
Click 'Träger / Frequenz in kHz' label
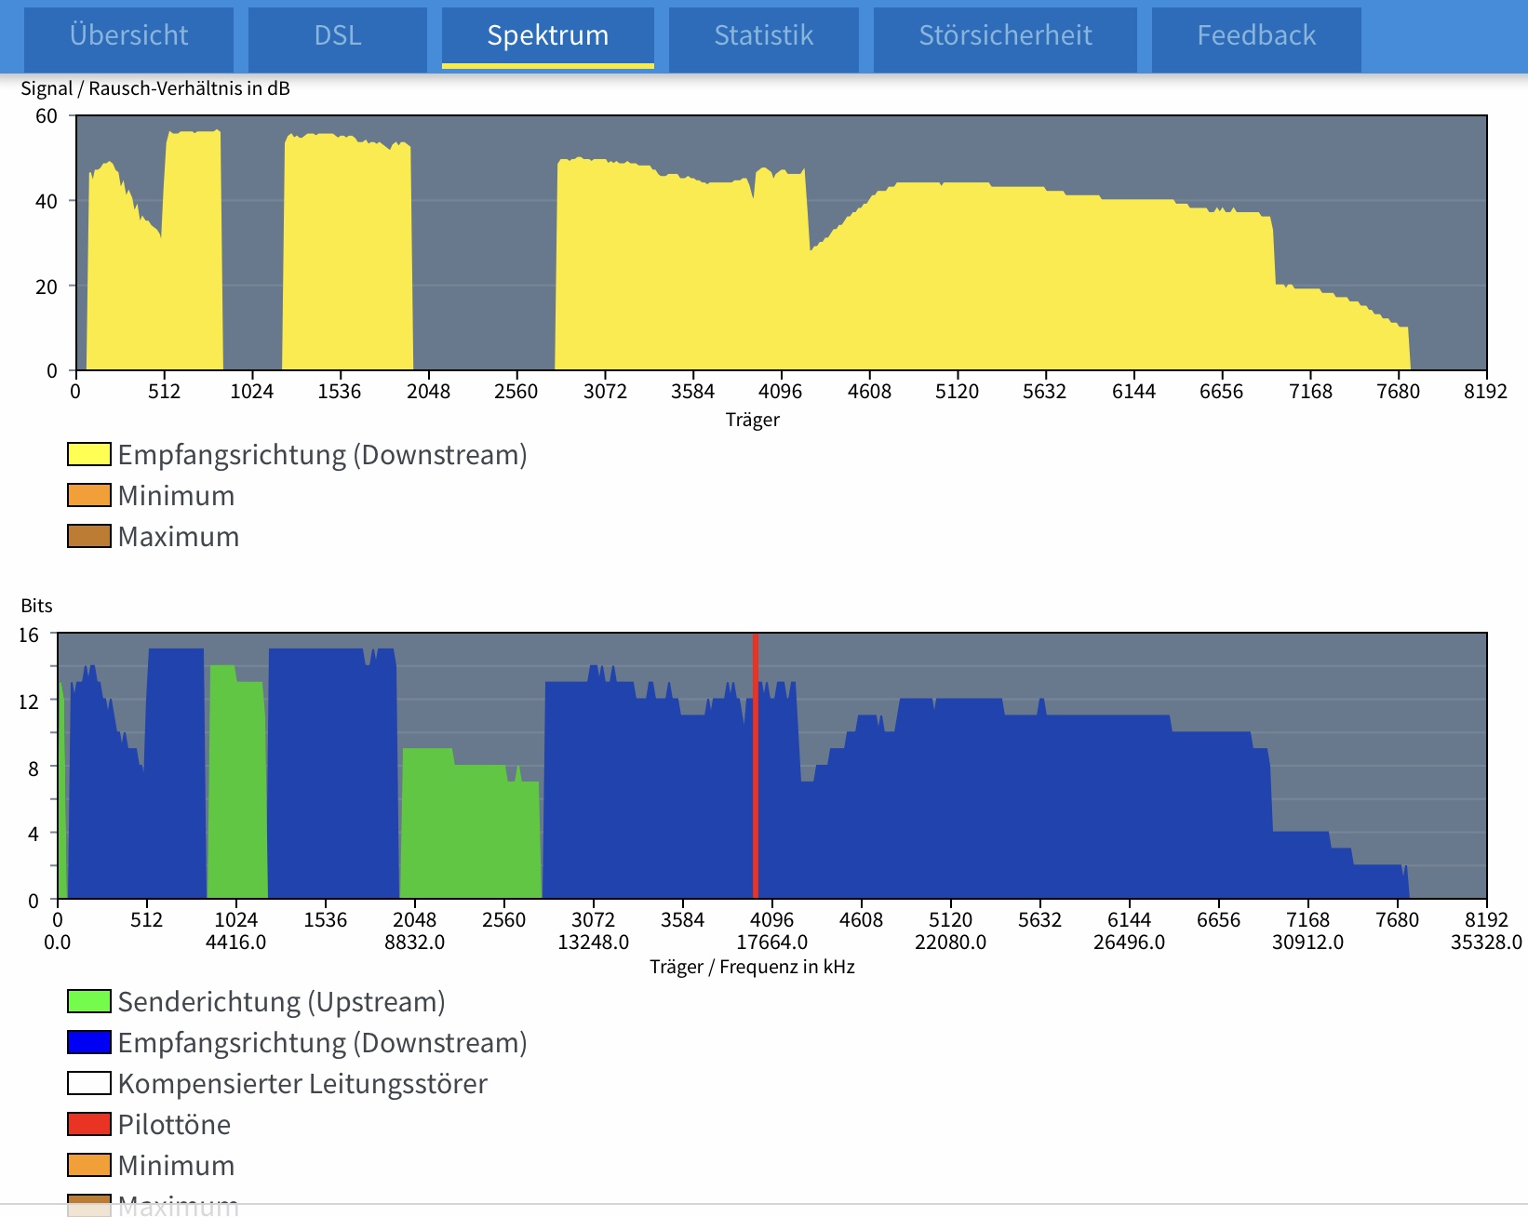click(752, 967)
